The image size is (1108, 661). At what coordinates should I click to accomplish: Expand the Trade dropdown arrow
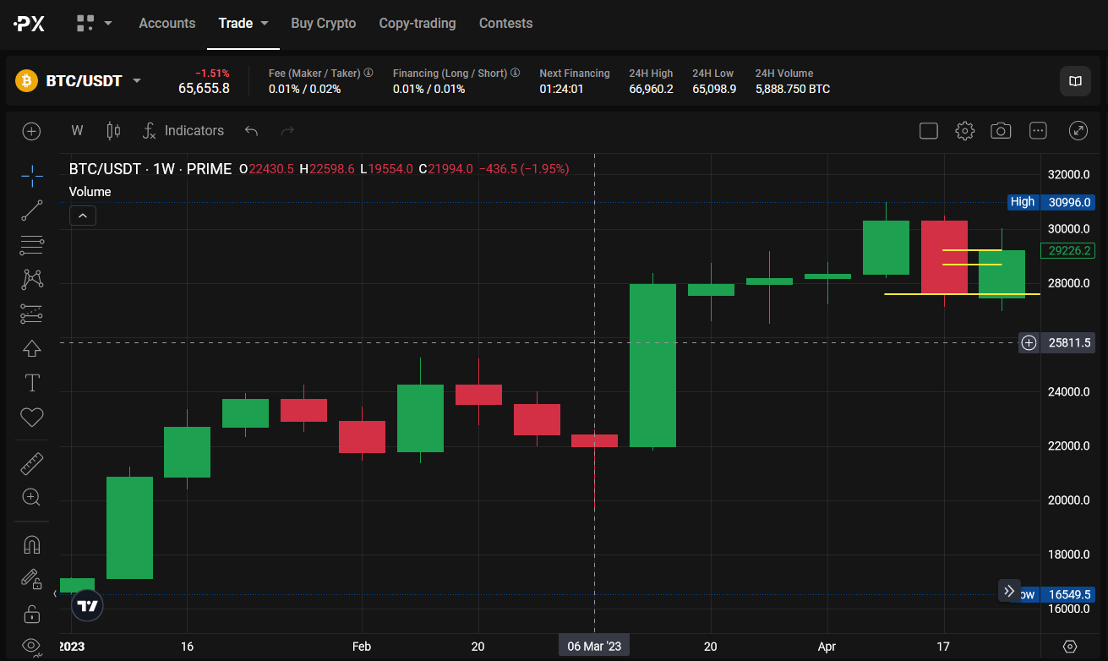point(265,24)
